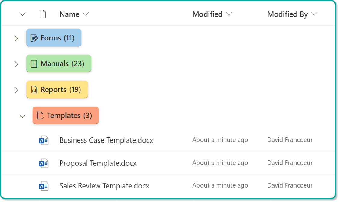This screenshot has height=202, width=339.
Task: Click Word icon for Proposal Template
Action: [x=43, y=163]
